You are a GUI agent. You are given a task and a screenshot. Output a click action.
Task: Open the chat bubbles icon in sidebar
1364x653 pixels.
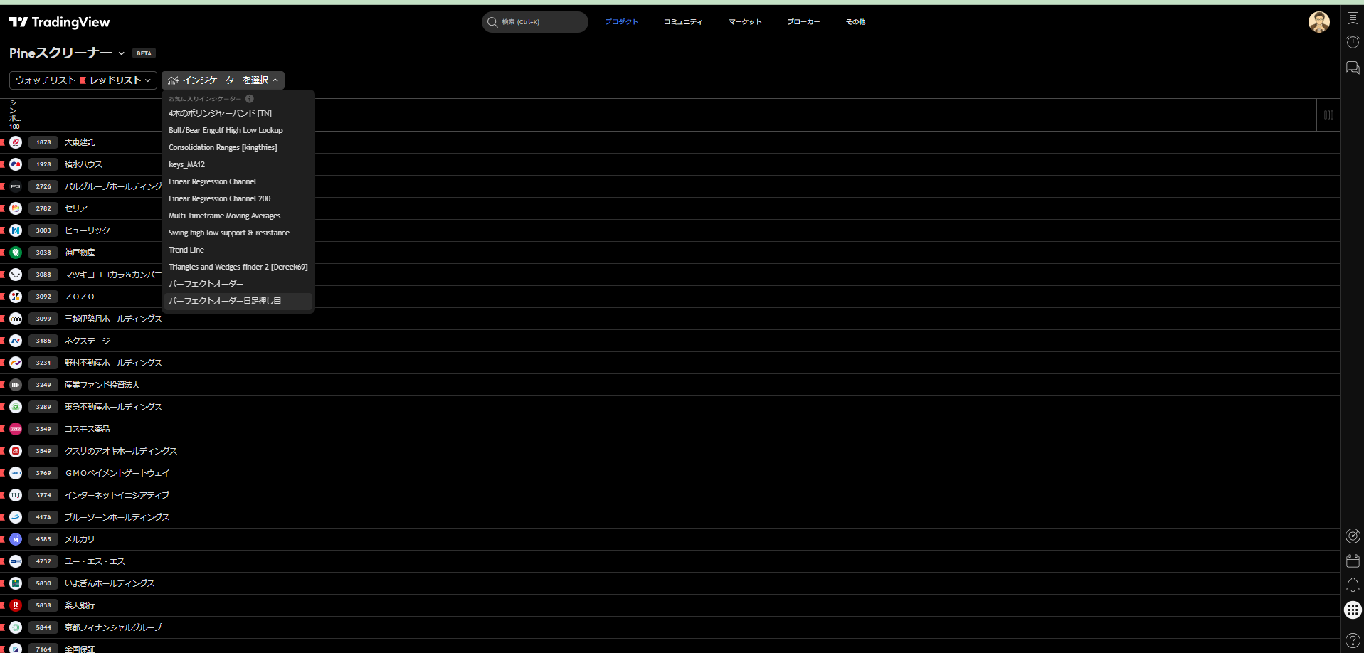point(1353,68)
